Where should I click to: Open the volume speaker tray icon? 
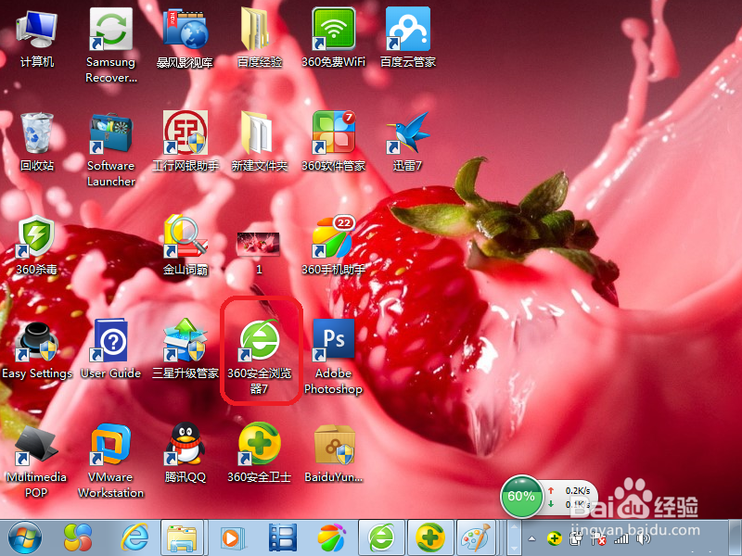pos(643,538)
